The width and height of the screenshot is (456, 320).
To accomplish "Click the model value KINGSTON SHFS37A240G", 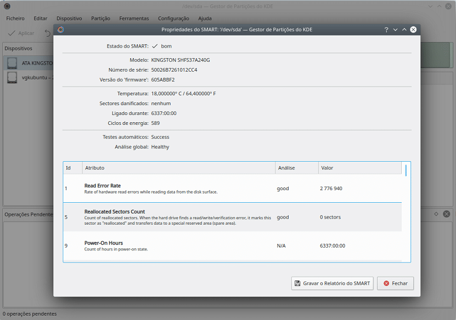I will point(181,60).
